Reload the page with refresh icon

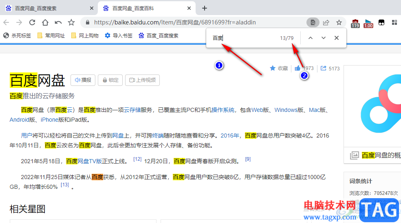point(32,22)
